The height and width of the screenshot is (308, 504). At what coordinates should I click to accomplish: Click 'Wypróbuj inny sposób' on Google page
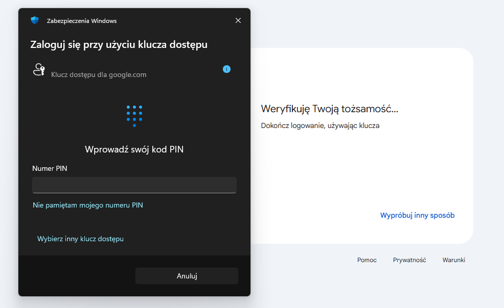(x=417, y=215)
